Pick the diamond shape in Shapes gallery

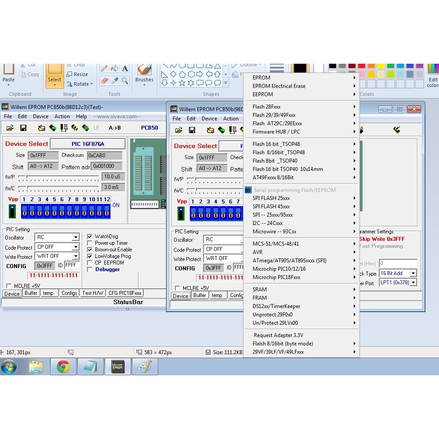click(x=173, y=74)
